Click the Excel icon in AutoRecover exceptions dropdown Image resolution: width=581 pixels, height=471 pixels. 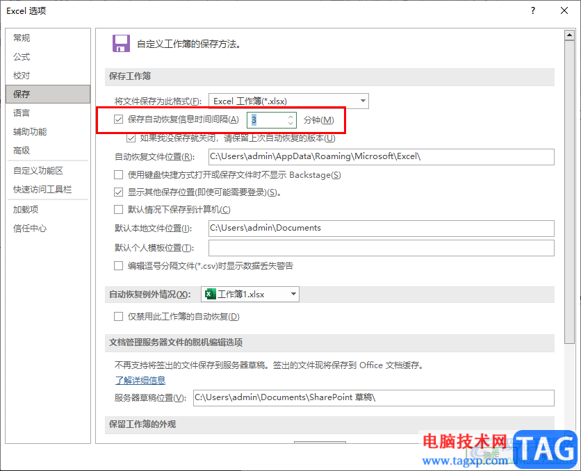tap(210, 295)
